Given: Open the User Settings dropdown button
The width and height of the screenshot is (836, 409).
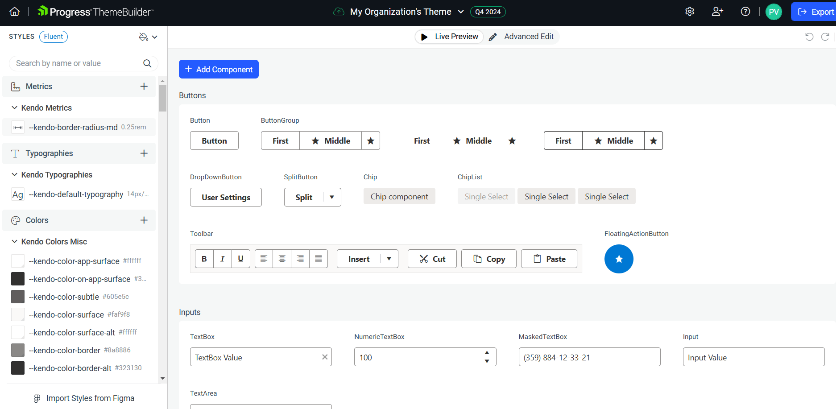Looking at the screenshot, I should [226, 197].
